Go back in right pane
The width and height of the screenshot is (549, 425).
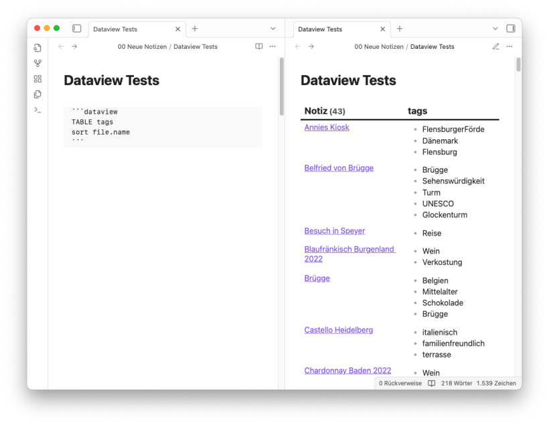click(298, 47)
